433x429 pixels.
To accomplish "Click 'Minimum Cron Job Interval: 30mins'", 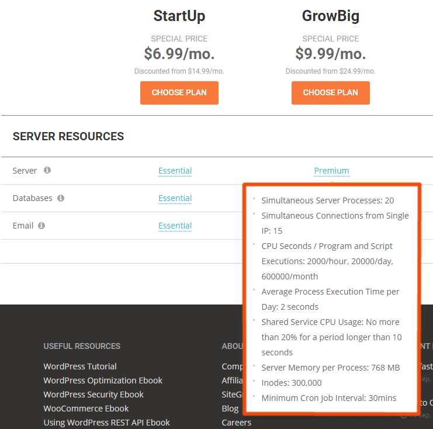I will (x=328, y=398).
